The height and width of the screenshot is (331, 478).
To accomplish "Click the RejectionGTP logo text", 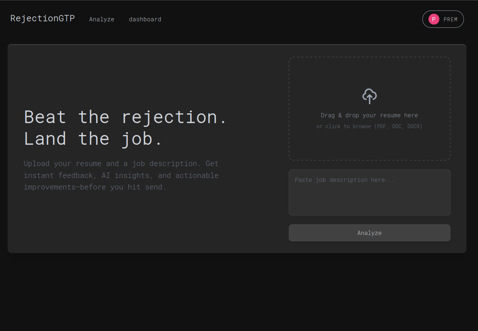I will click(43, 18).
